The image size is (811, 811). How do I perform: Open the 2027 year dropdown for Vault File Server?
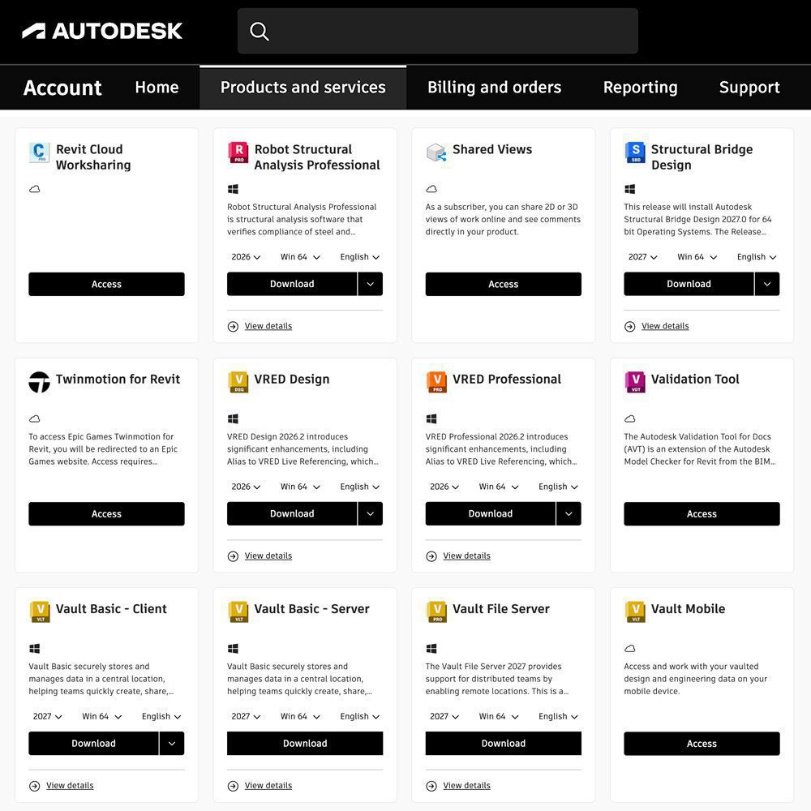[444, 716]
